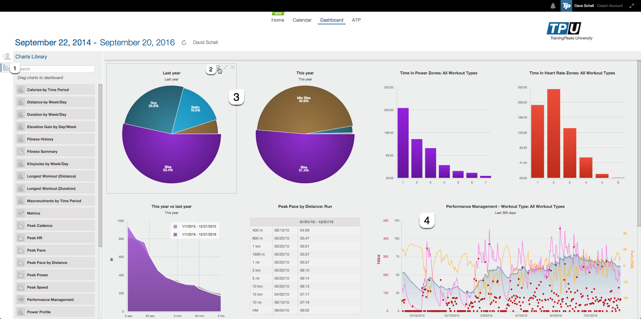The height and width of the screenshot is (319, 641).
Task: Click the zone 1 bar in Power Zones chart
Action: click(403, 143)
